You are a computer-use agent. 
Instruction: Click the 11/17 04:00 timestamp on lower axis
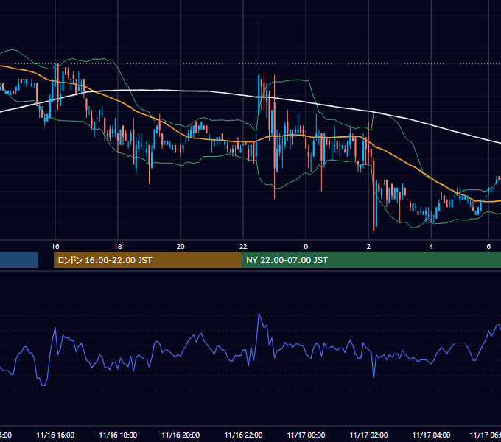(x=431, y=435)
